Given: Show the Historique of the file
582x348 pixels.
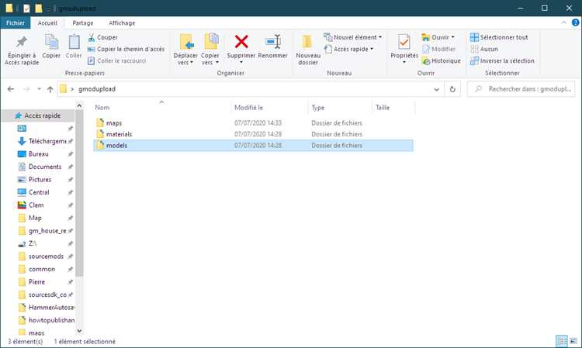Looking at the screenshot, I should tap(441, 60).
